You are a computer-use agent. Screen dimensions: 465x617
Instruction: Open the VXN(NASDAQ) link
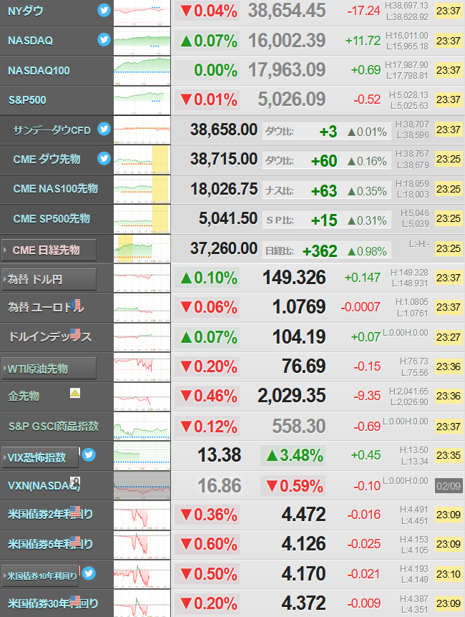44,486
